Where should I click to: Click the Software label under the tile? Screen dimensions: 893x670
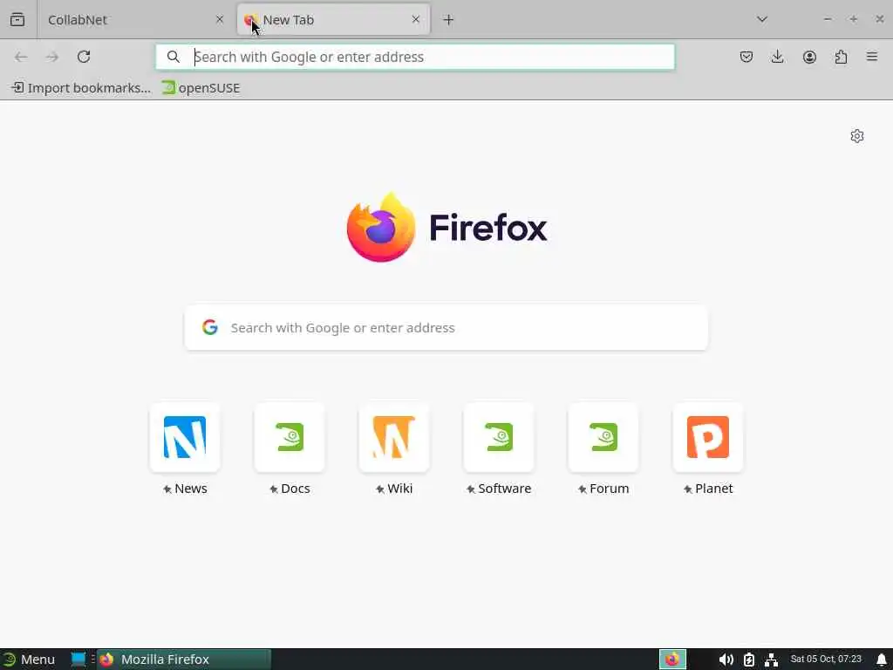click(505, 489)
